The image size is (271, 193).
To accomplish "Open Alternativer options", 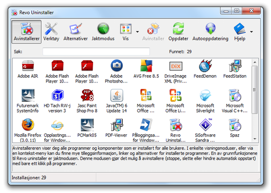I will 76,32.
